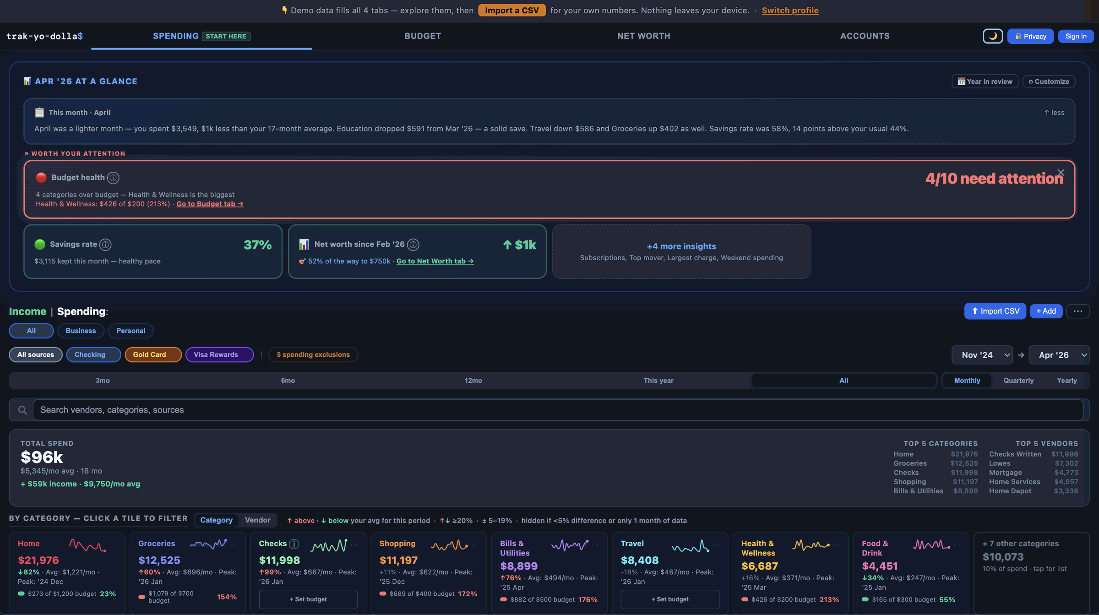Select the 3mo time range

103,381
